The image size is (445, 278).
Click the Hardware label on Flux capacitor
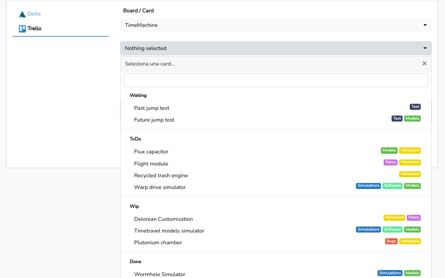click(x=410, y=150)
